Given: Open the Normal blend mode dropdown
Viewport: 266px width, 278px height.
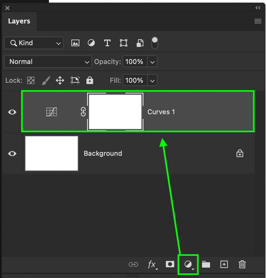Looking at the screenshot, I should [x=48, y=62].
